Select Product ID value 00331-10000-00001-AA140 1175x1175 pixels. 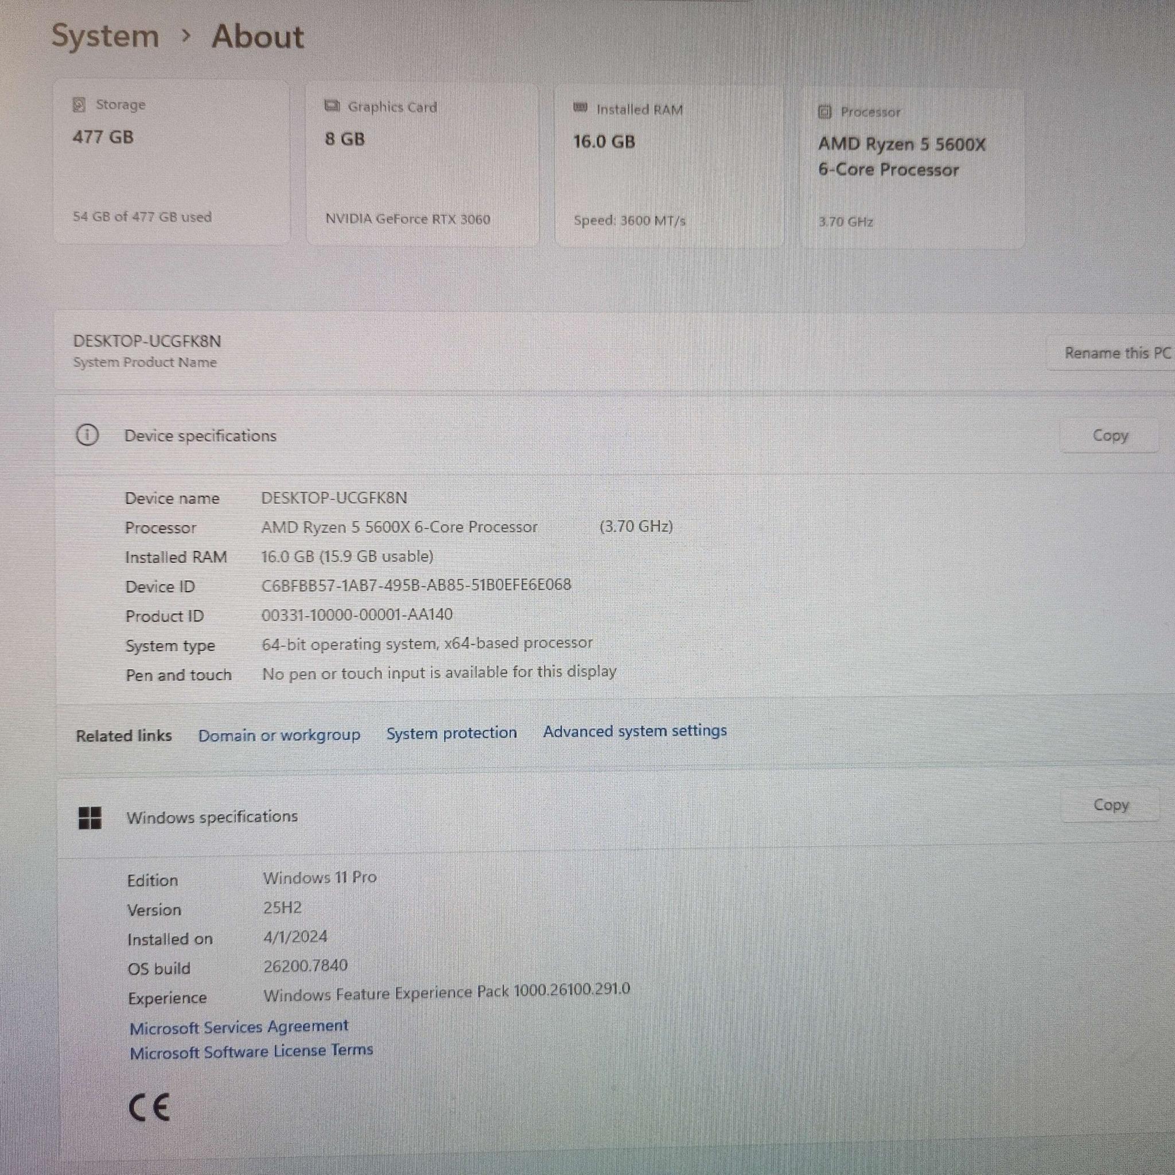357,614
